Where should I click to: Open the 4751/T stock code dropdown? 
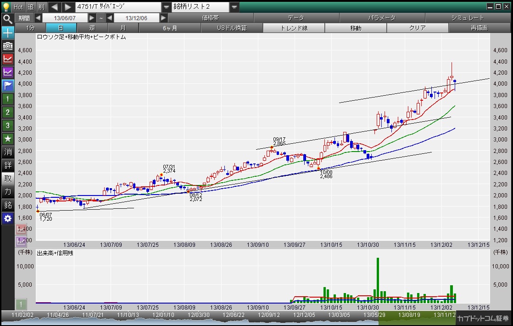[166, 7]
